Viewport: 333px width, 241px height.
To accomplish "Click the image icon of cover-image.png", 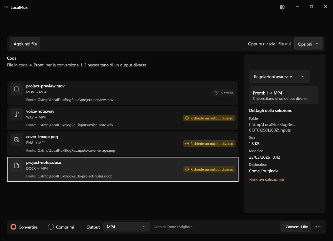I will point(16,140).
